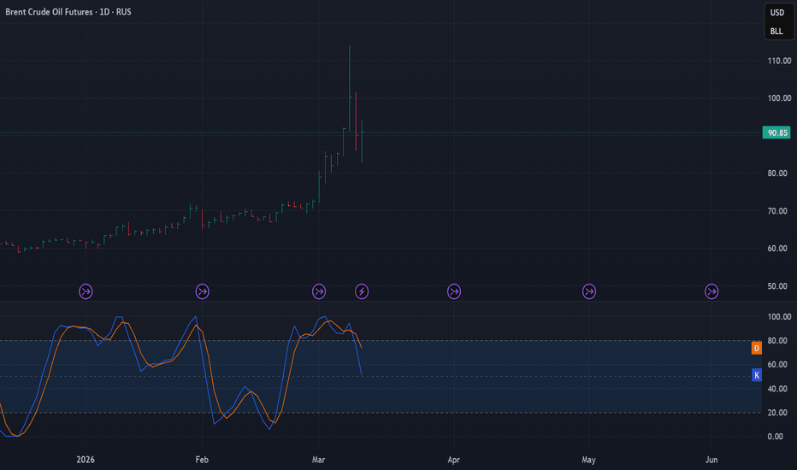The width and height of the screenshot is (797, 470).
Task: Click the 20.00 stochastic scale label
Action: tap(777, 413)
